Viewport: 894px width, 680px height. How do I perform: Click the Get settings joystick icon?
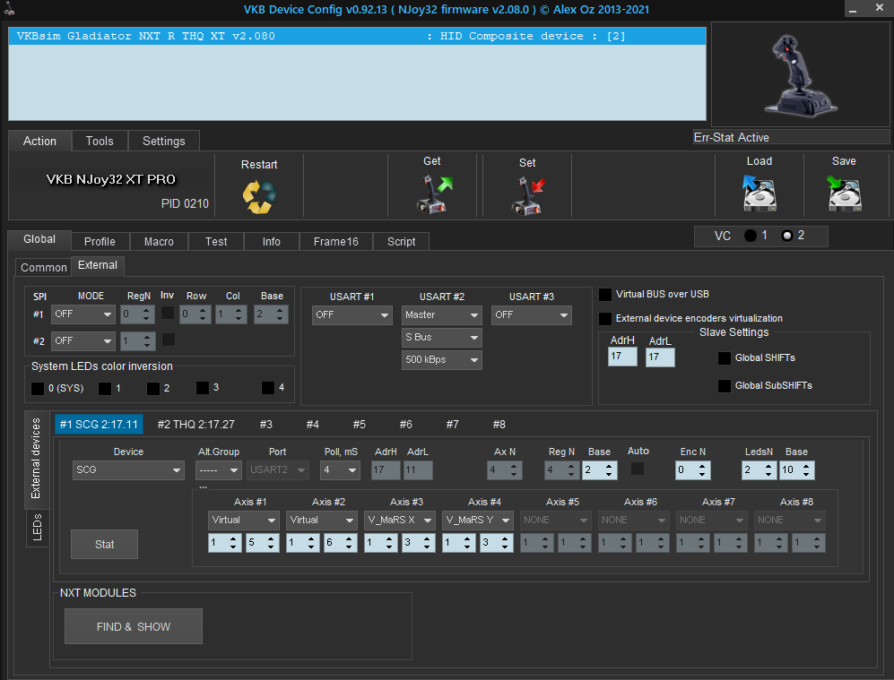pyautogui.click(x=434, y=194)
